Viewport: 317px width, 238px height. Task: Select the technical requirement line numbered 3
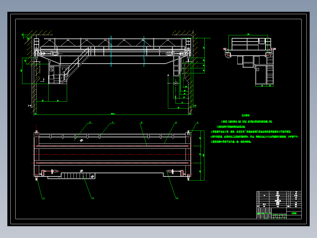(x=251, y=132)
